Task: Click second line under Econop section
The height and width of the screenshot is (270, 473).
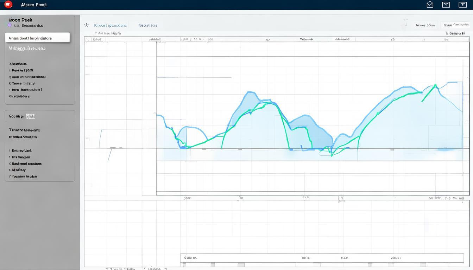Action: (x=23, y=137)
